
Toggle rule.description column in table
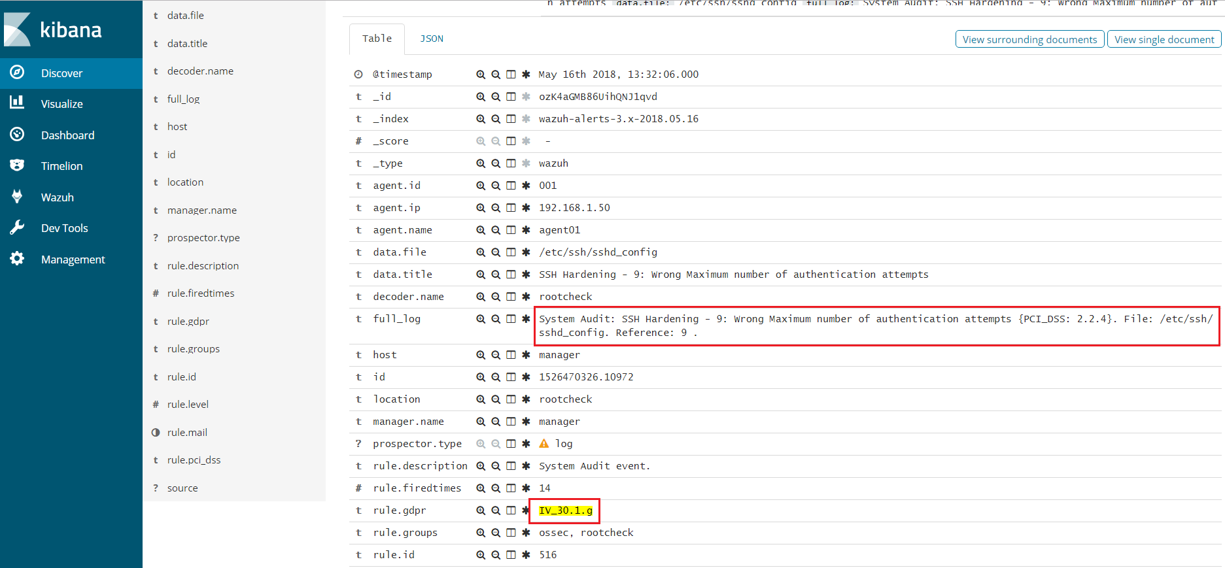[511, 466]
